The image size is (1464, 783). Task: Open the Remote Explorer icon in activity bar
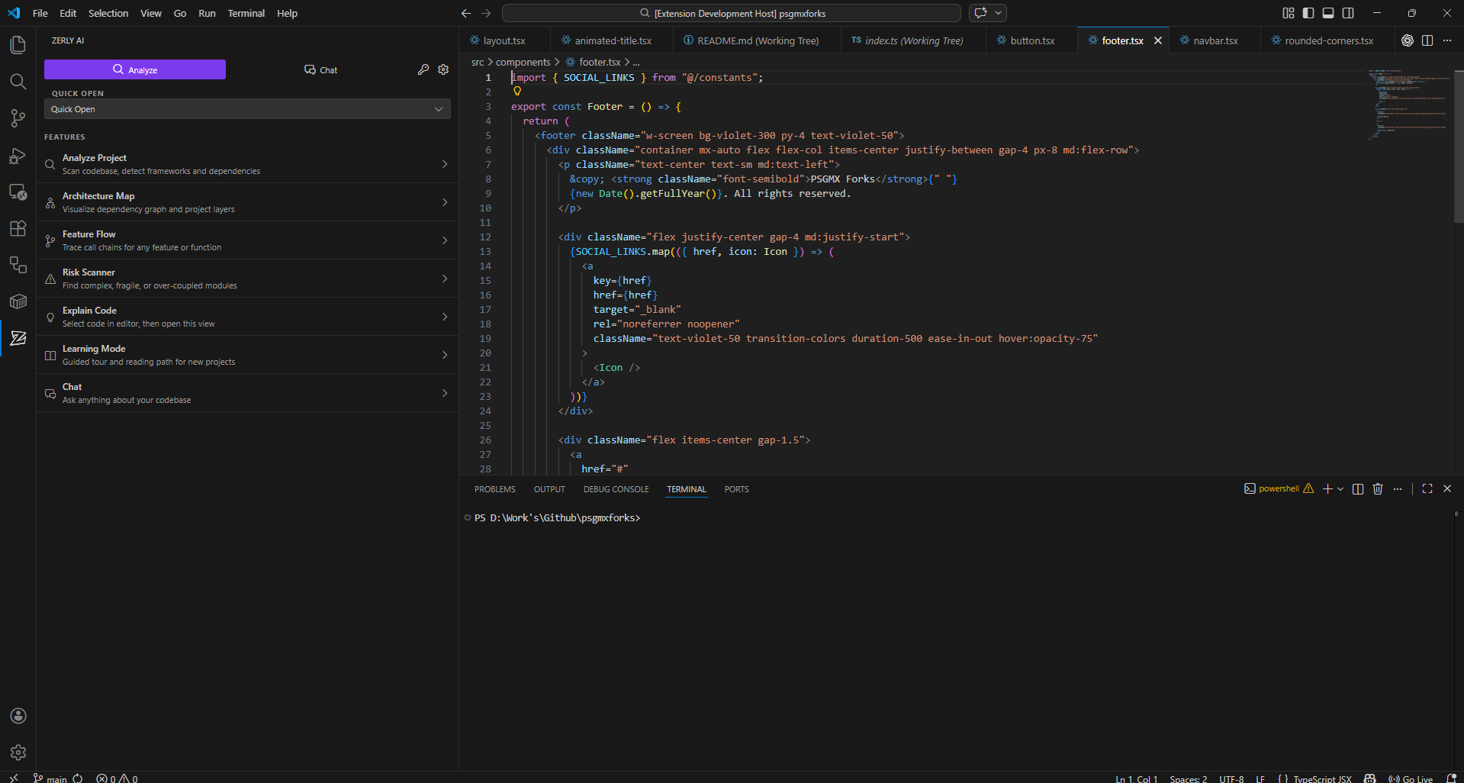click(x=17, y=192)
